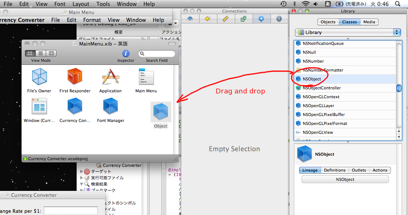Switch Library to the Media segment
Viewport: 408px width, 215px height.
click(x=369, y=22)
